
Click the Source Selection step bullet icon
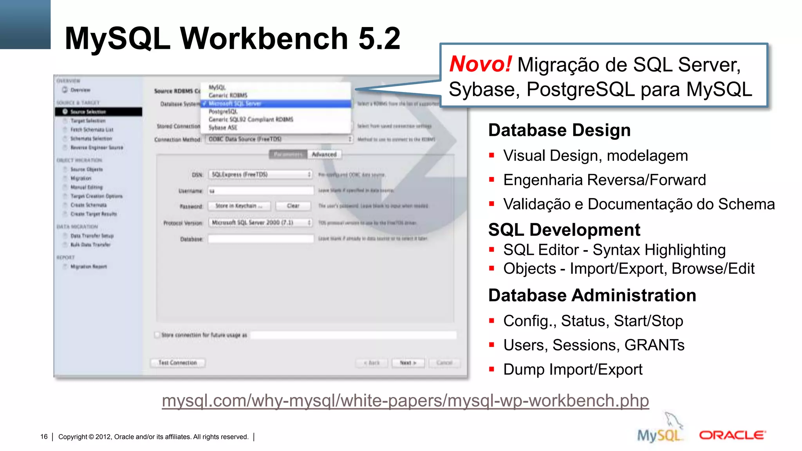click(x=65, y=112)
